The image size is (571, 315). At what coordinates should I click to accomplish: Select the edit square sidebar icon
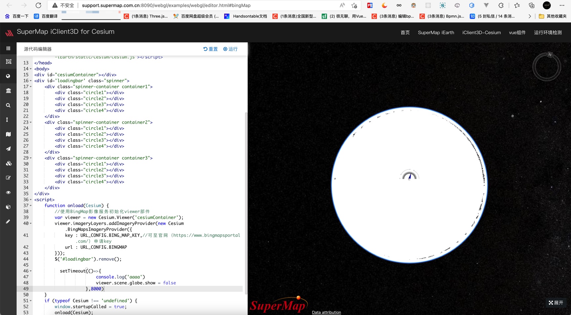(x=8, y=178)
